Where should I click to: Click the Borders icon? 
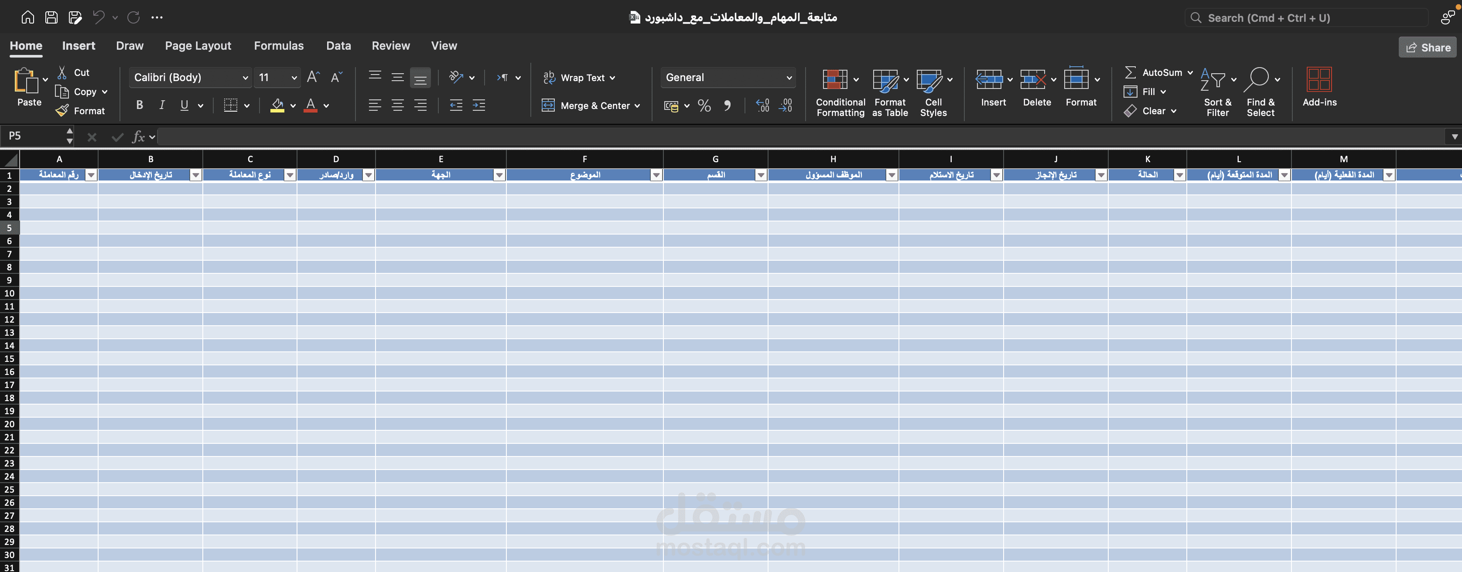point(230,105)
